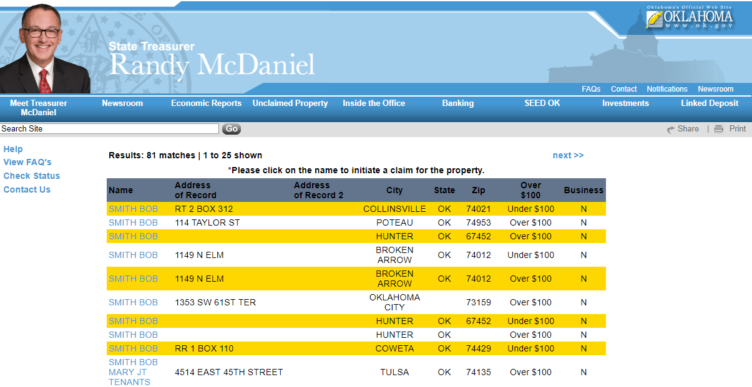Click the Oklahoma ok.gov logo
This screenshot has width=752, height=387.
(x=689, y=17)
